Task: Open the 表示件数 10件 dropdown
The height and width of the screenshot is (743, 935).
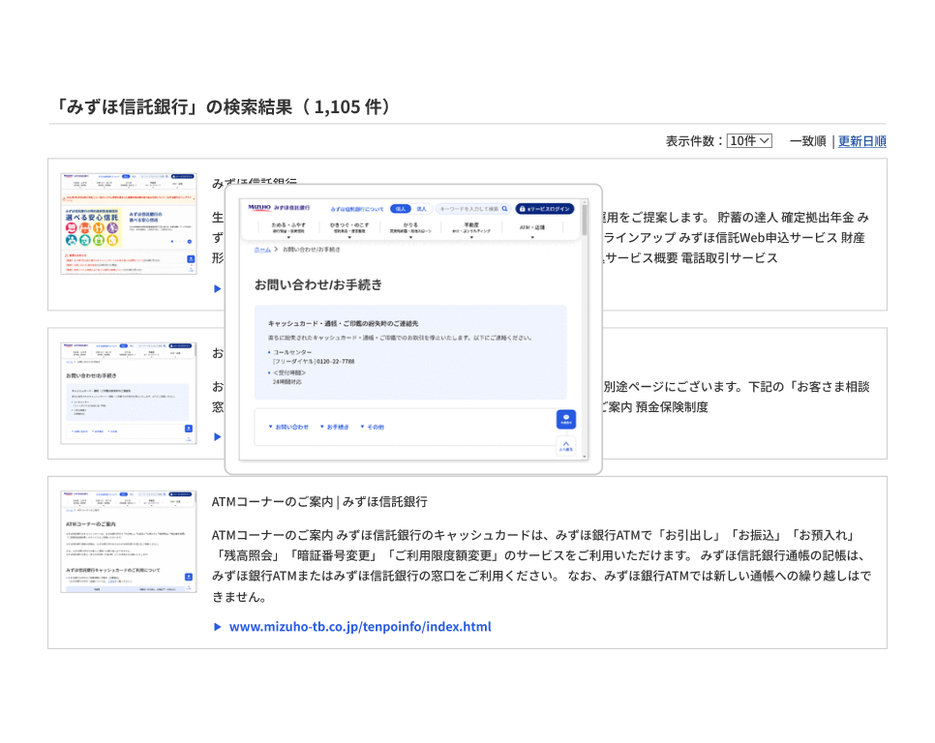Action: (x=749, y=141)
